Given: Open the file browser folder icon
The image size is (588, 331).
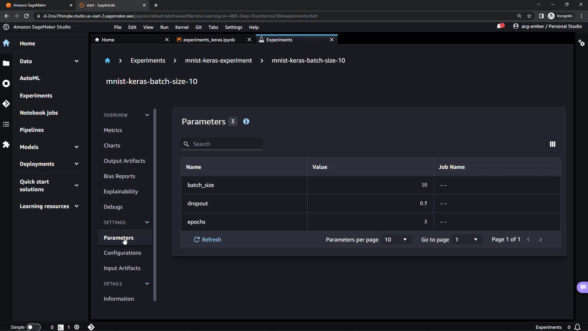Looking at the screenshot, I should 6,63.
